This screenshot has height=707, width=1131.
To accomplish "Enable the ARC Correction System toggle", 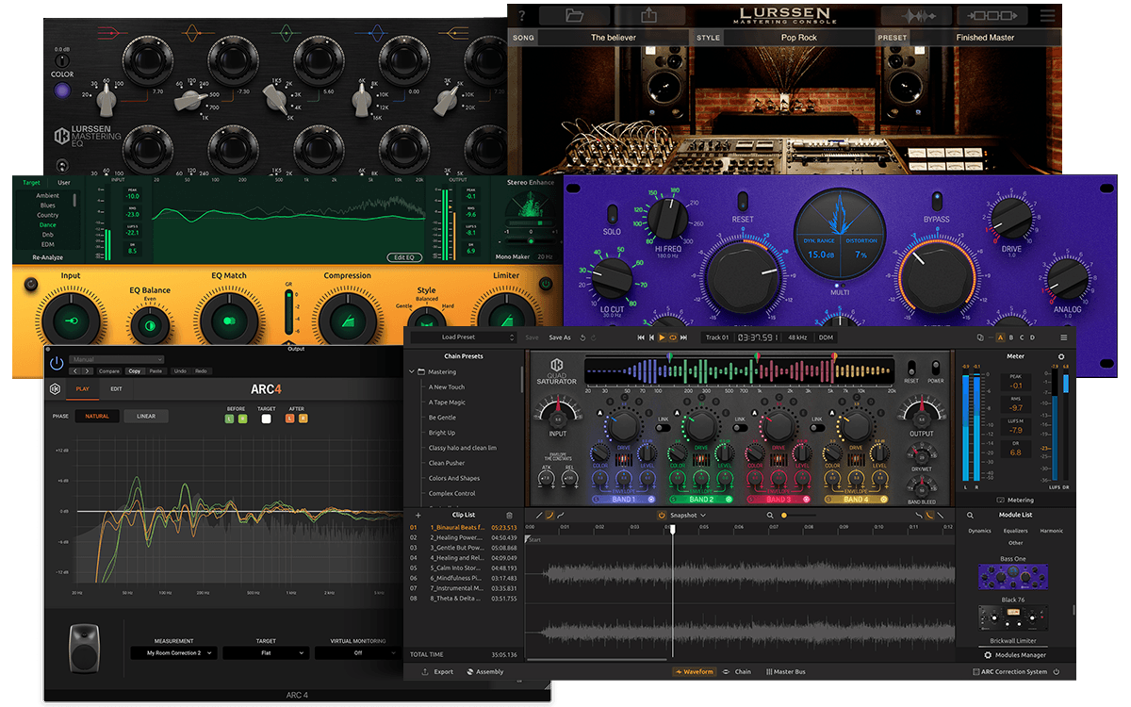I will (x=1056, y=672).
